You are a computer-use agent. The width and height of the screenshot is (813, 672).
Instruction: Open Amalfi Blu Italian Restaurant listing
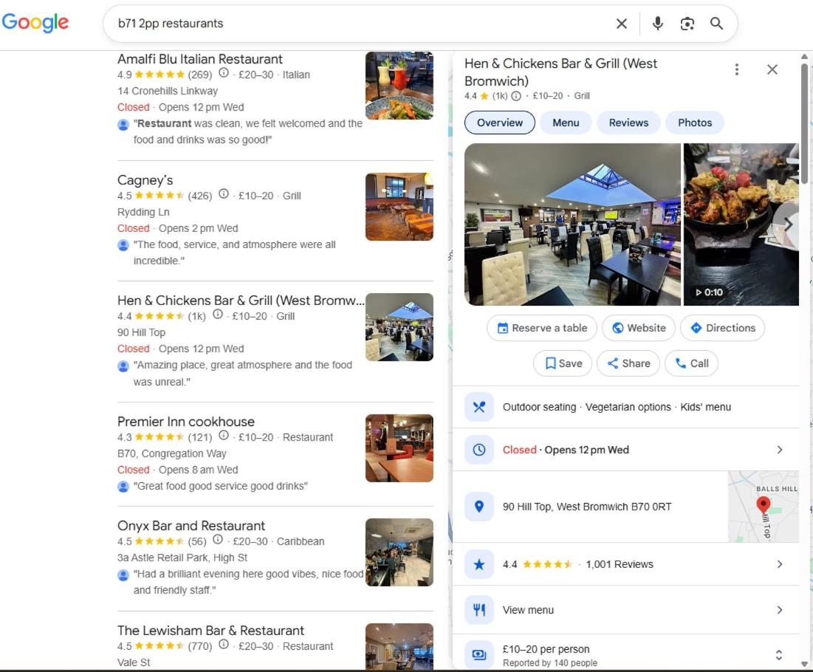tap(199, 59)
